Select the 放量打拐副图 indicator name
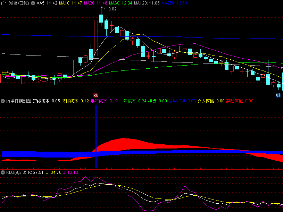283x212 pixels. coord(19,101)
